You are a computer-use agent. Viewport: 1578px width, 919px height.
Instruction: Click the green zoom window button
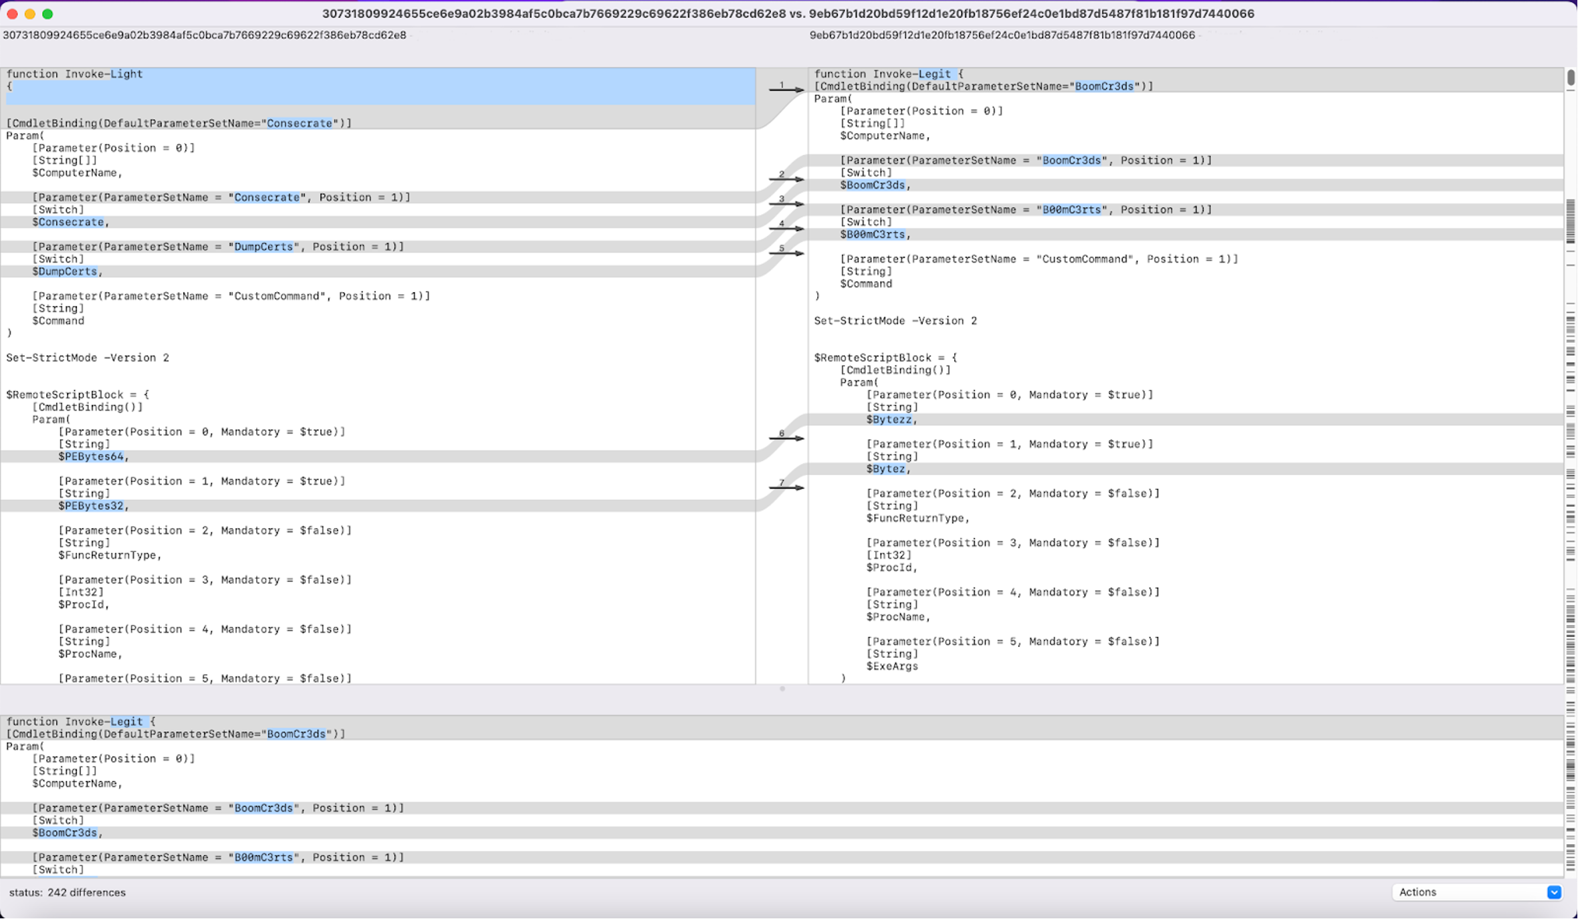coord(47,13)
